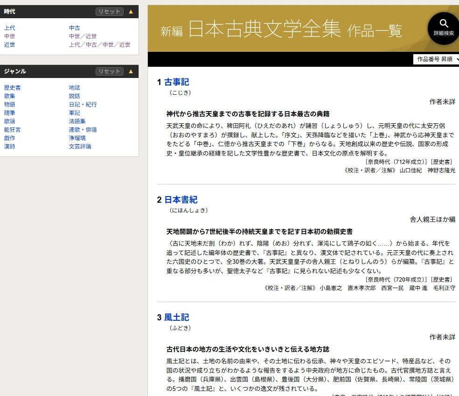Open the 詳細検索 magnifier search button
The height and width of the screenshot is (396, 459).
pyautogui.click(x=444, y=28)
